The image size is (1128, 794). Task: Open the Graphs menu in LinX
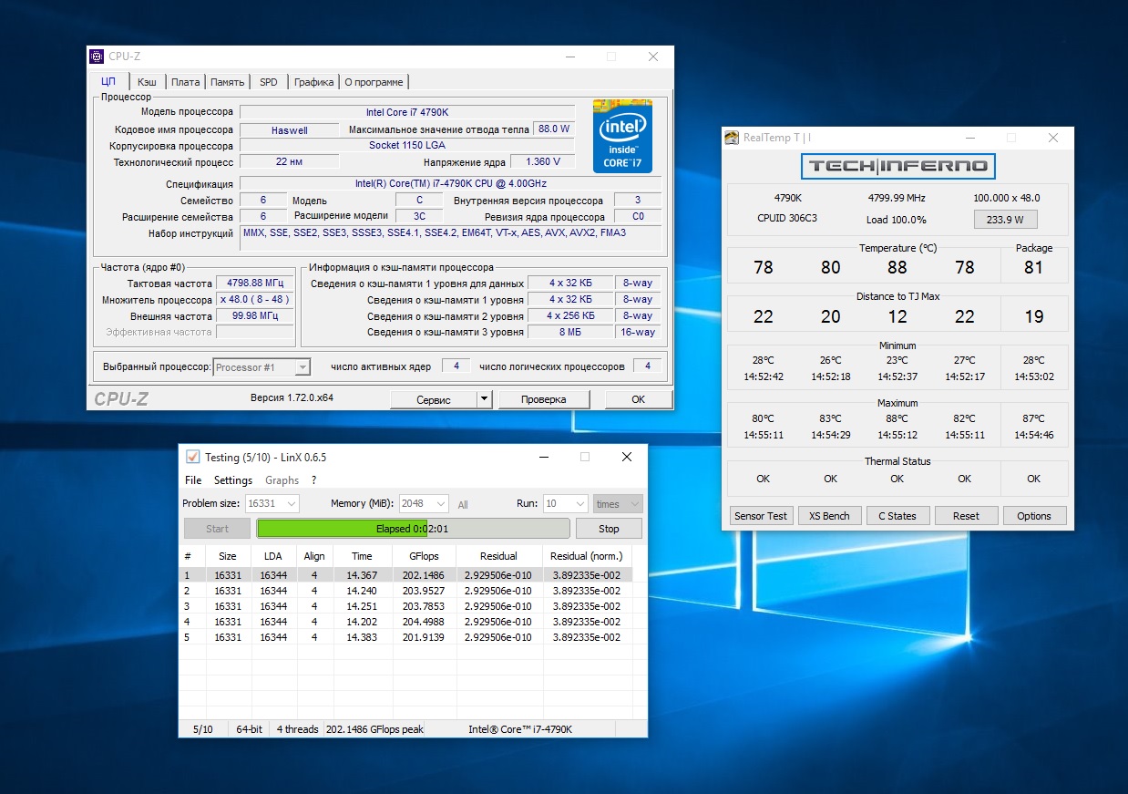pos(282,480)
